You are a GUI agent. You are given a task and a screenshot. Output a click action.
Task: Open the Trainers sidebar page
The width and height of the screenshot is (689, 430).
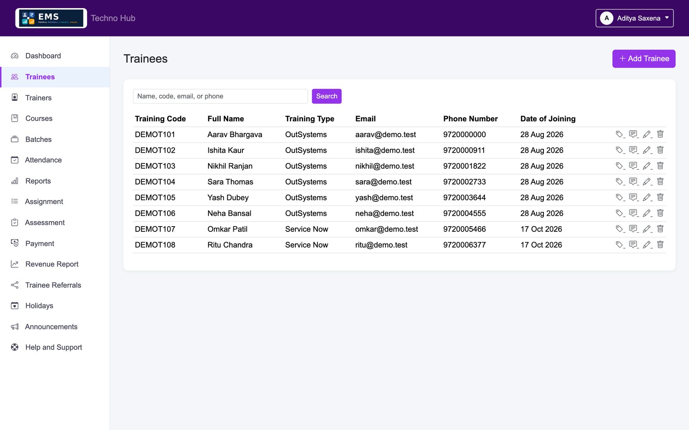pos(55,98)
